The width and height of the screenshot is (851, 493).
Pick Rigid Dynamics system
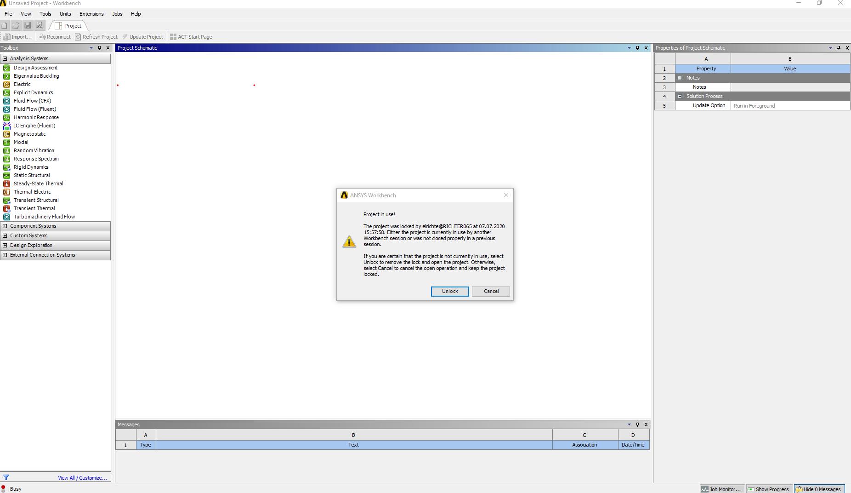coord(31,167)
